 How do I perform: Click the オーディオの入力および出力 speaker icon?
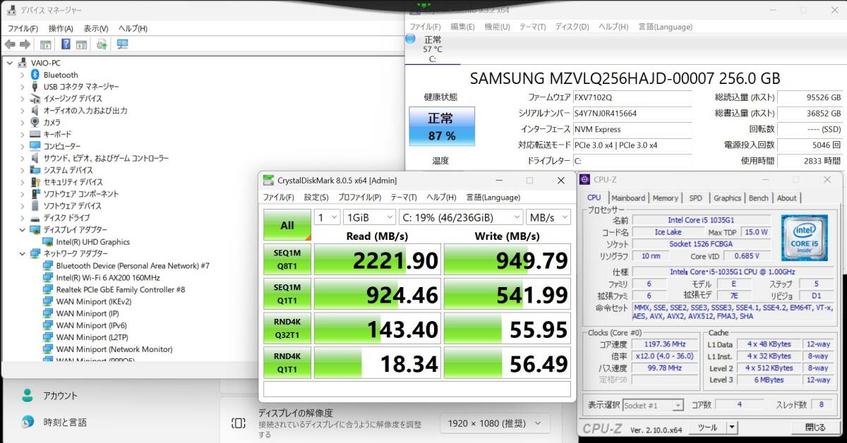[x=35, y=110]
